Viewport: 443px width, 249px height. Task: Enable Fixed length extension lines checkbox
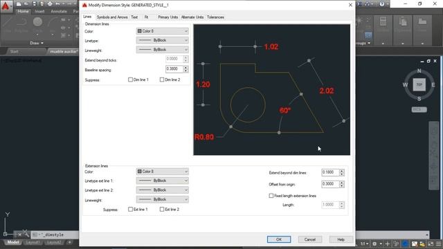(271, 196)
